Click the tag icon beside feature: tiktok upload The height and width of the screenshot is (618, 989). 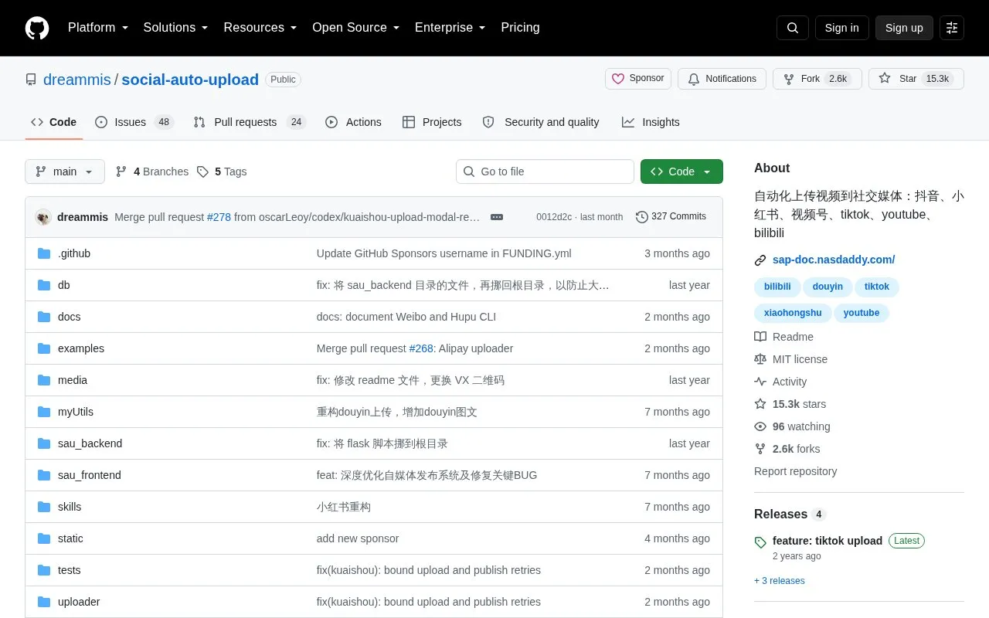pyautogui.click(x=760, y=542)
